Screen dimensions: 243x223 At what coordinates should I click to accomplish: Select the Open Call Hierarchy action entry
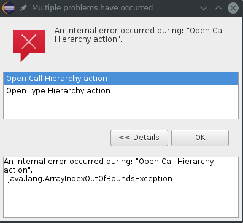(x=121, y=79)
